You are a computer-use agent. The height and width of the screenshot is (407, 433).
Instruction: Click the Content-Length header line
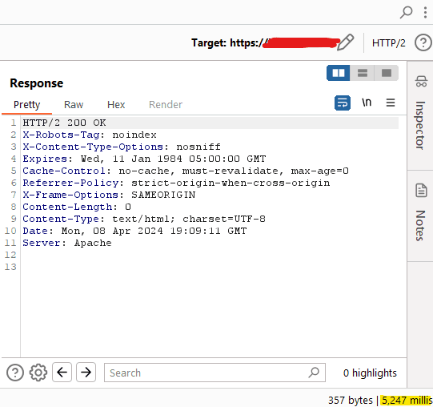pyautogui.click(x=77, y=207)
